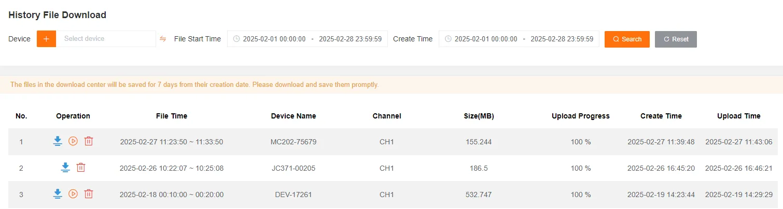This screenshot has width=783, height=209.
Task: Click the swap arrows icon beside device field
Action: 163,39
